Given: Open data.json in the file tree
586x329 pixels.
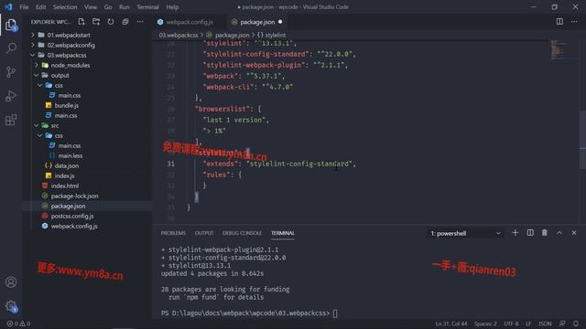Looking at the screenshot, I should [x=67, y=166].
